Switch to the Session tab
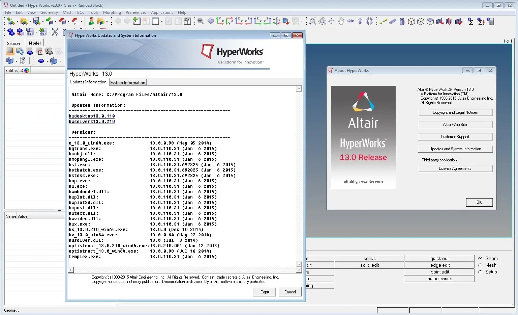Image resolution: width=518 pixels, height=315 pixels. [13, 43]
